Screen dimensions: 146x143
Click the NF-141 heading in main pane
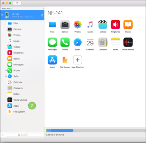[55, 13]
